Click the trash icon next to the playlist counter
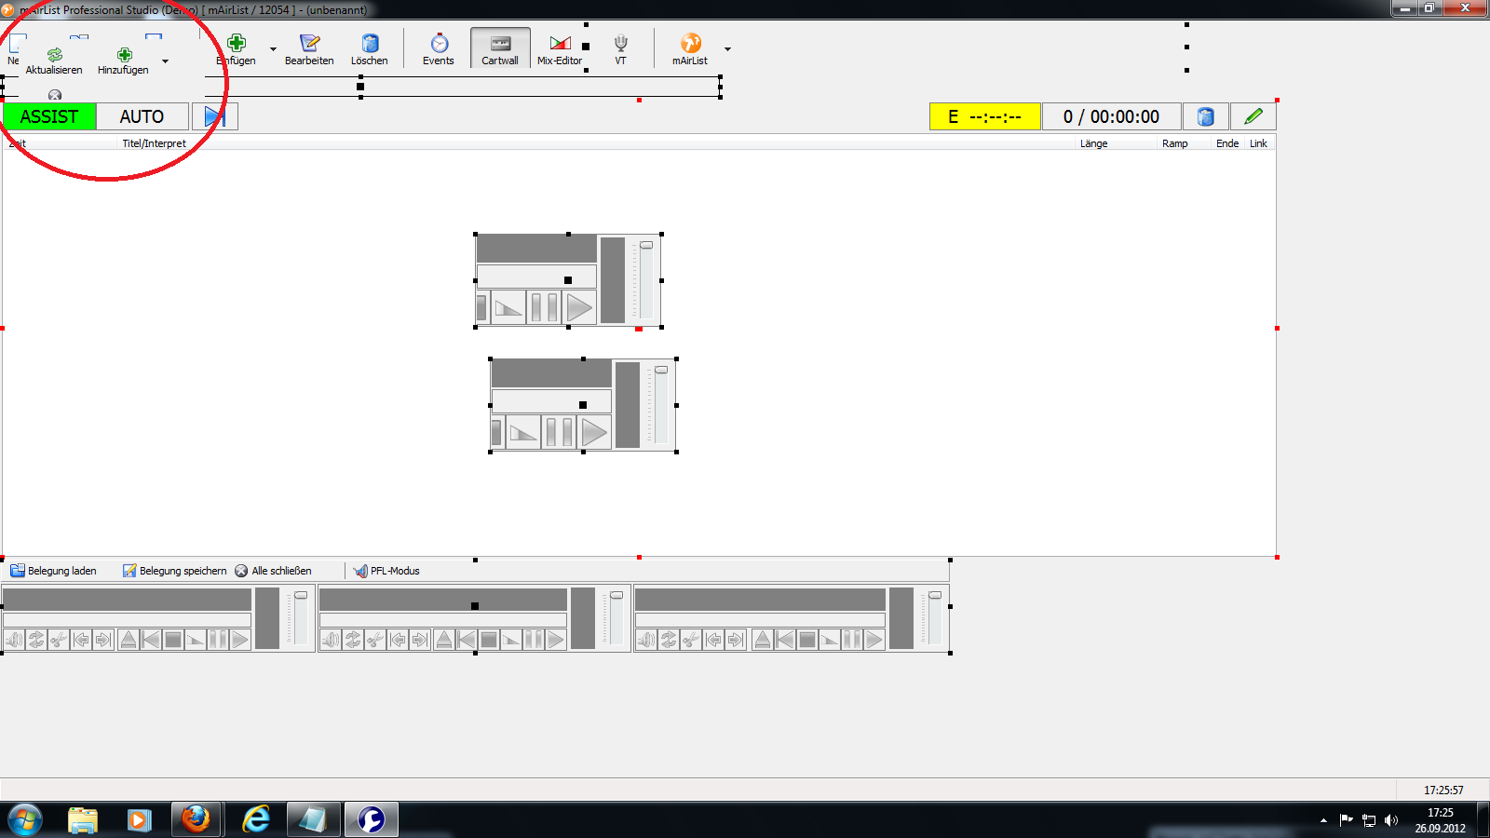Viewport: 1490px width, 838px height. pyautogui.click(x=1205, y=116)
